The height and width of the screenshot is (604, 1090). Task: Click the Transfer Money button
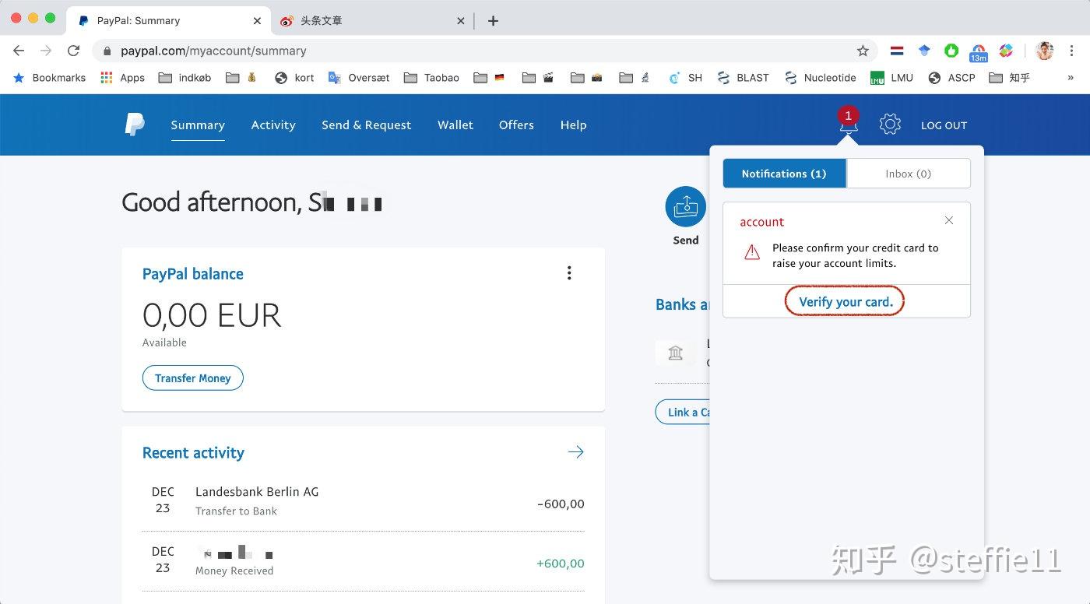(192, 378)
